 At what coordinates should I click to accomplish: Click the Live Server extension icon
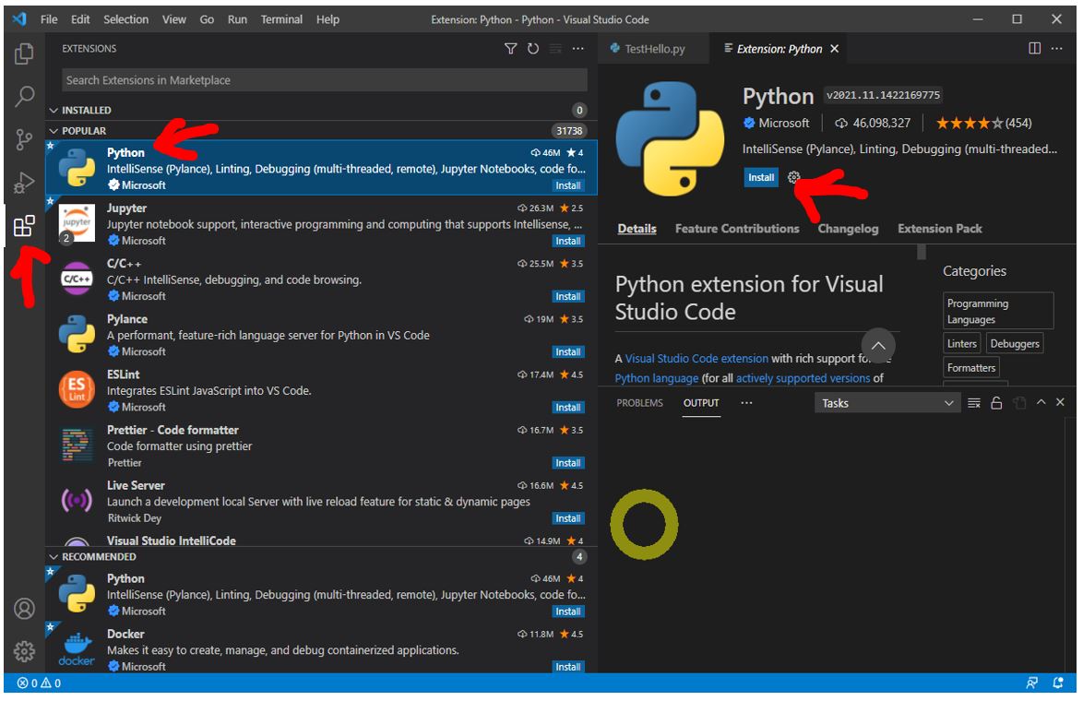tap(77, 501)
